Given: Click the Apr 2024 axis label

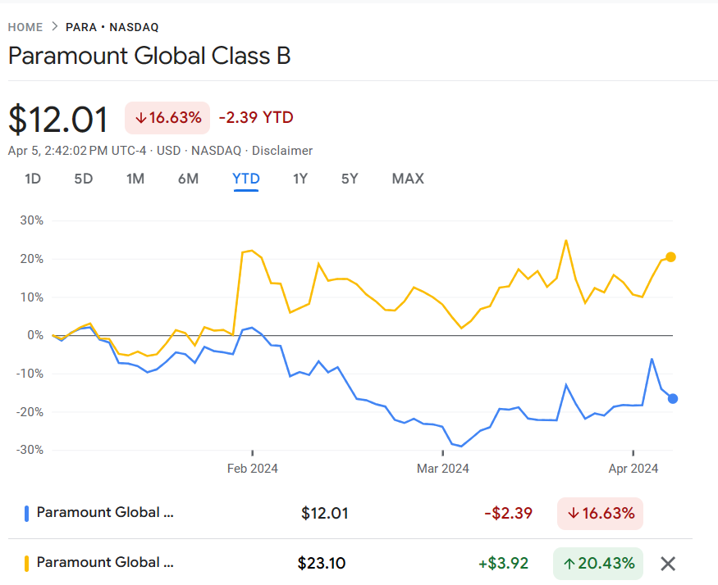Looking at the screenshot, I should [633, 469].
